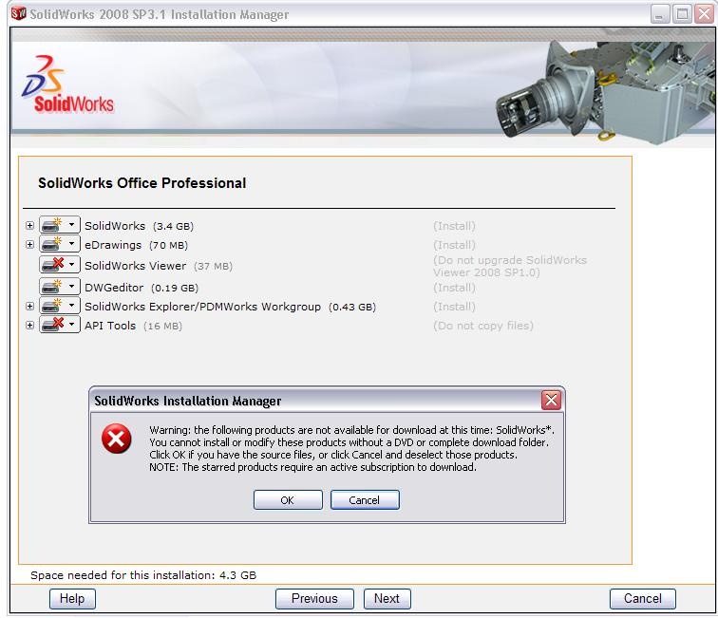Viewport: 718px width, 618px height.
Task: Select the eDrawings (70 MB) row label
Action: 137,245
